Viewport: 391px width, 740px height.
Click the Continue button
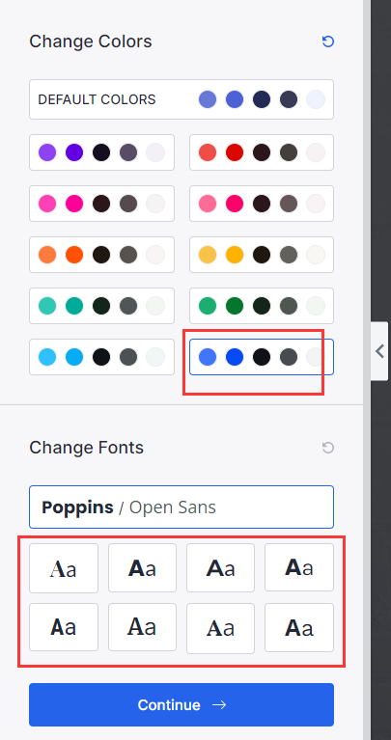[182, 704]
